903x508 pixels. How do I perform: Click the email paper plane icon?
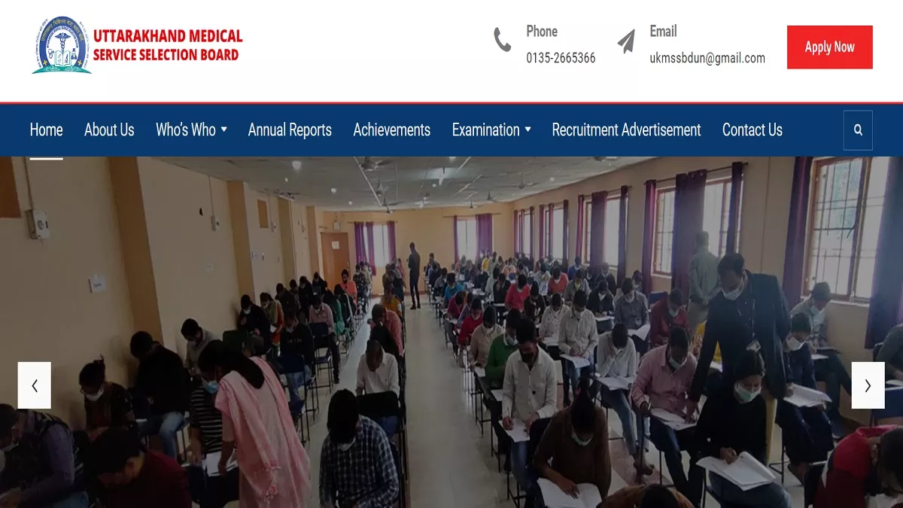626,41
